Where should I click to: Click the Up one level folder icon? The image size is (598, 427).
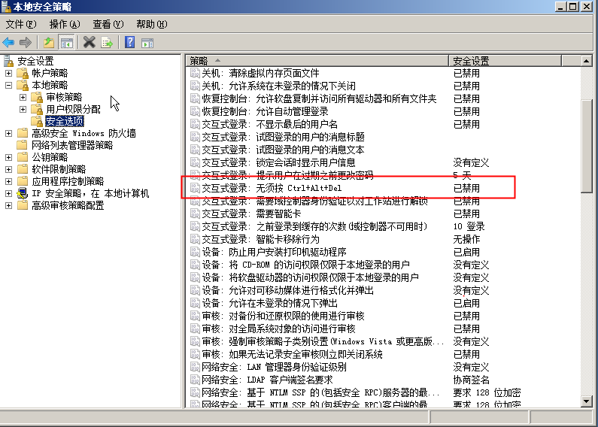49,42
